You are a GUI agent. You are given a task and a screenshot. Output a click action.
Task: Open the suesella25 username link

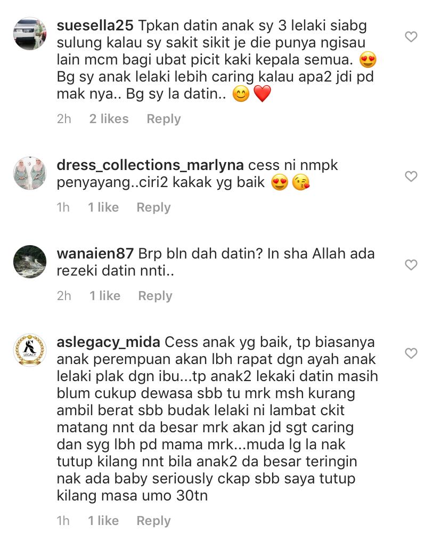(x=95, y=26)
